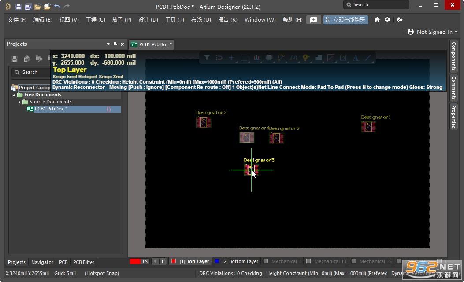Select the Place Arc tool at the toolbar end

coord(368,58)
